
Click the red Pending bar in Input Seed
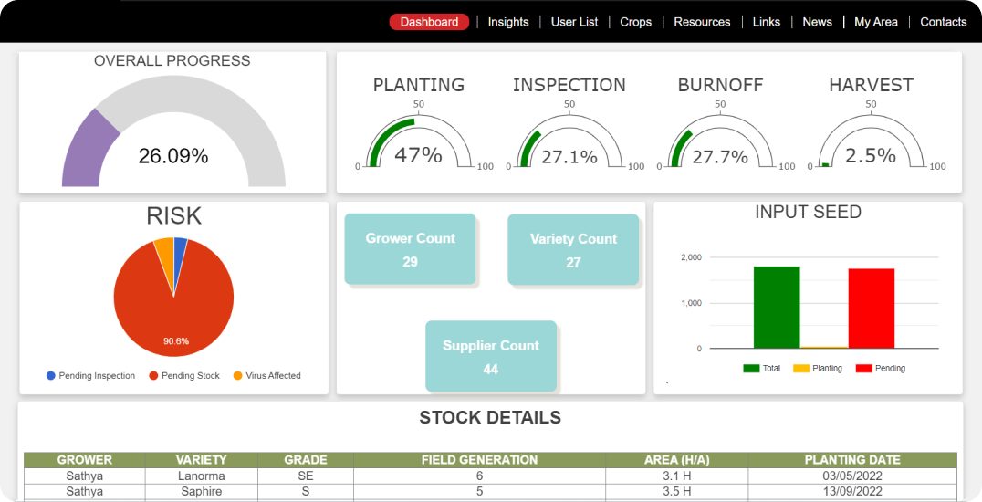pos(871,309)
